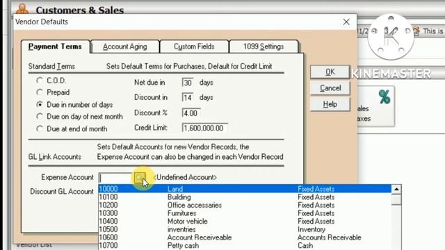Image resolution: width=445 pixels, height=250 pixels.
Task: Close the Vendor Defaults dialog
Action: click(346, 22)
